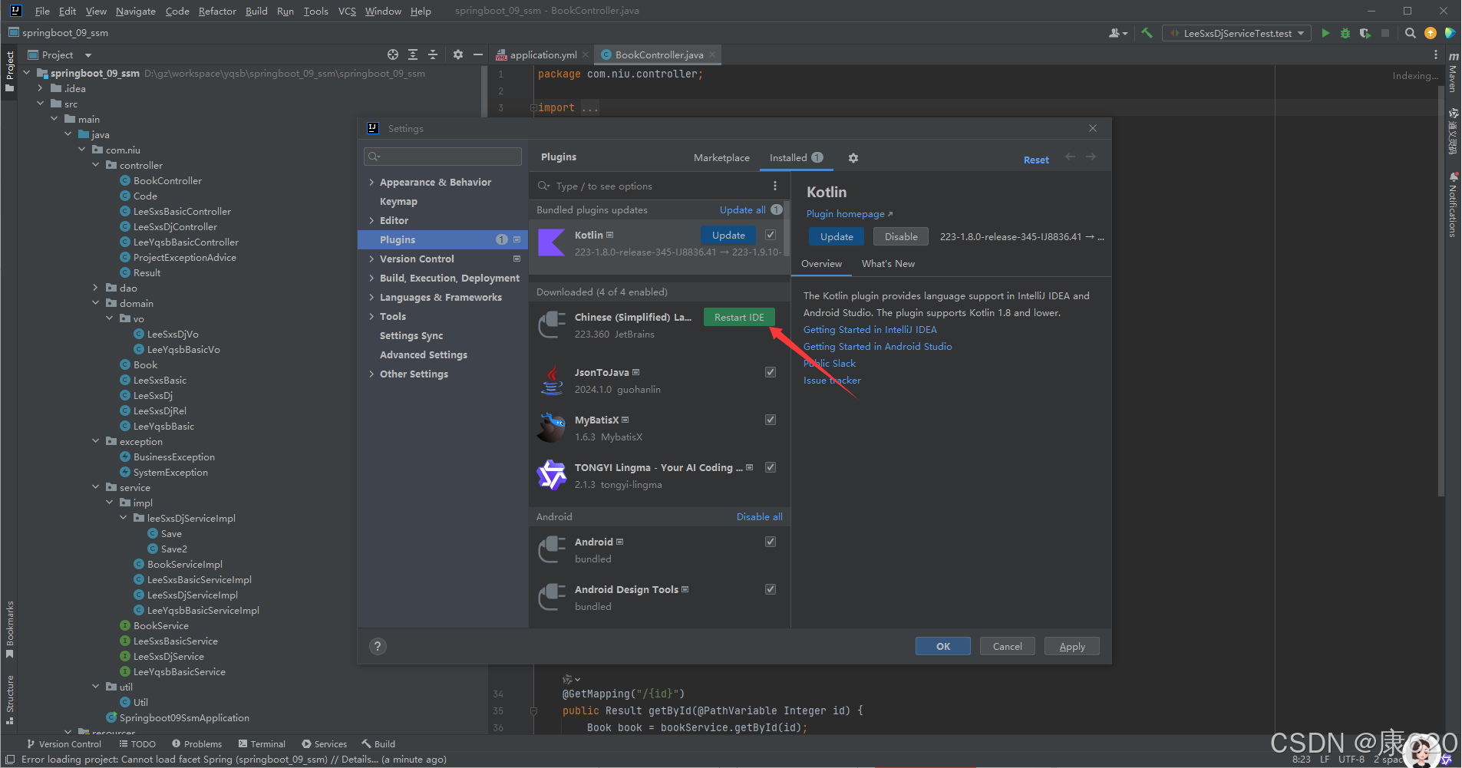This screenshot has height=768, width=1462.
Task: Open the Structure sidebar tool window
Action: click(10, 699)
